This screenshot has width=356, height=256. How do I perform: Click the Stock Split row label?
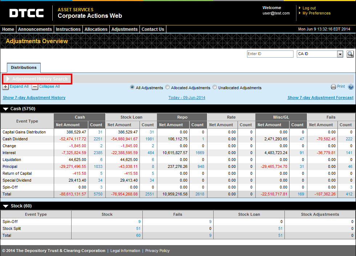tap(12, 229)
